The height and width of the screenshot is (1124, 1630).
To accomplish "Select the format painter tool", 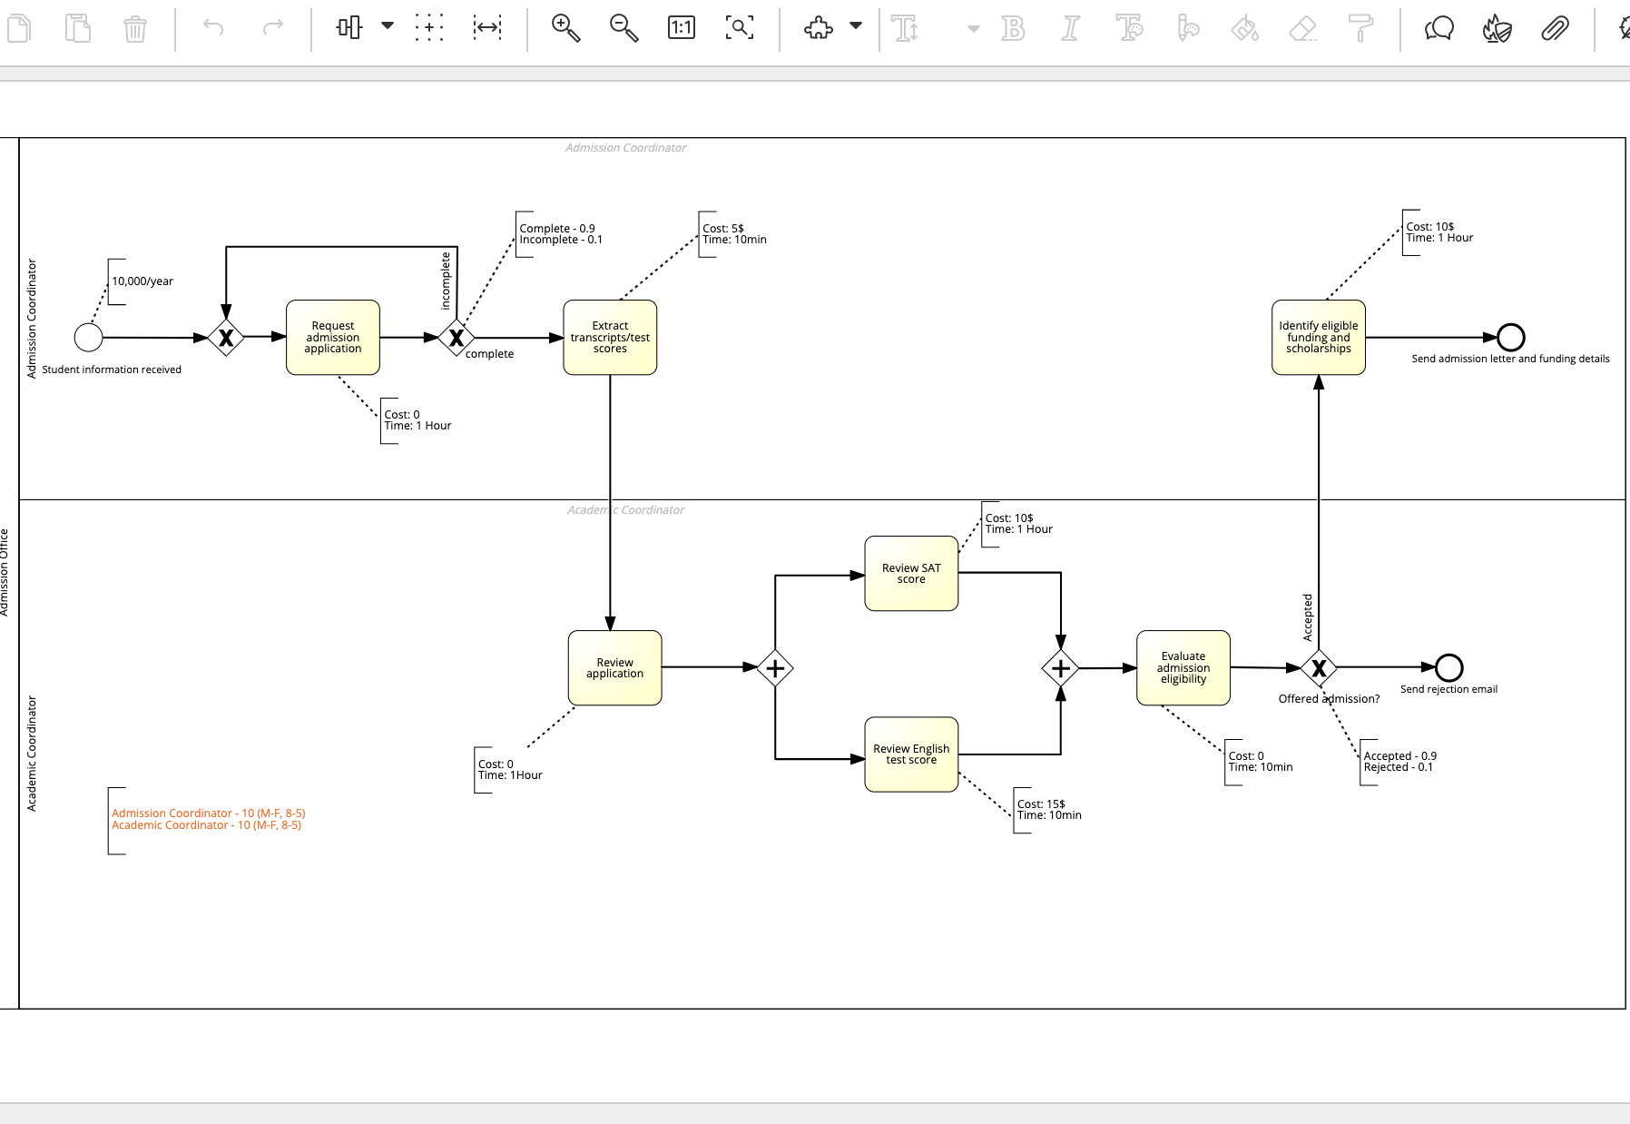I will (1363, 28).
